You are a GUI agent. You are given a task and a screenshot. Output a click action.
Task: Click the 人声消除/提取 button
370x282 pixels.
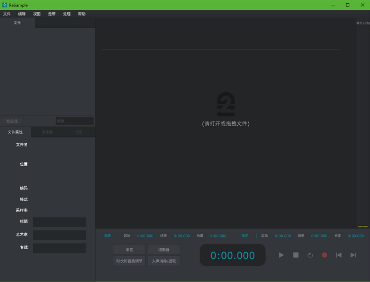pos(164,261)
